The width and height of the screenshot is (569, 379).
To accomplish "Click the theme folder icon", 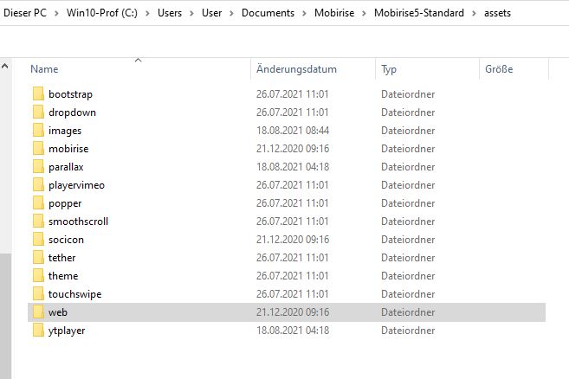I will 38,275.
